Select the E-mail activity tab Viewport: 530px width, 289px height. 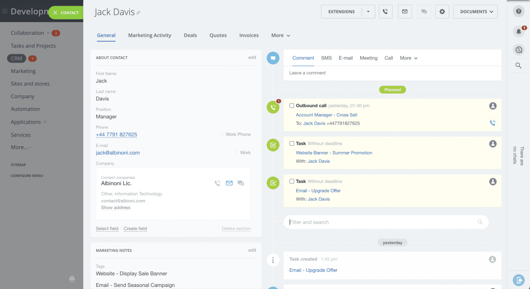pyautogui.click(x=346, y=58)
